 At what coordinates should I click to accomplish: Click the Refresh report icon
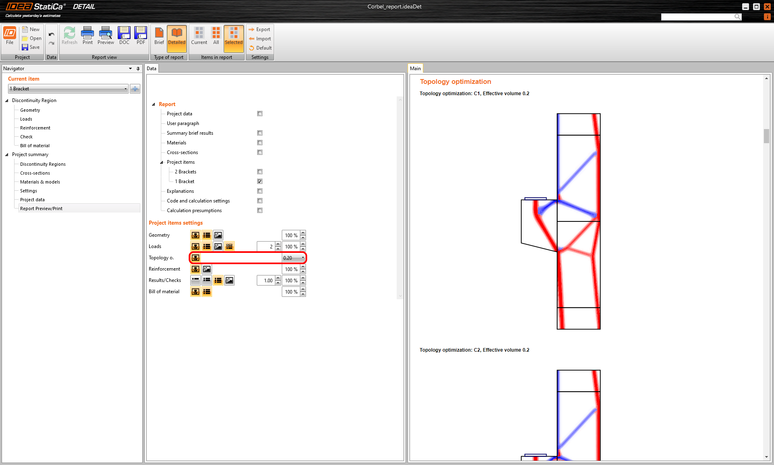click(69, 35)
